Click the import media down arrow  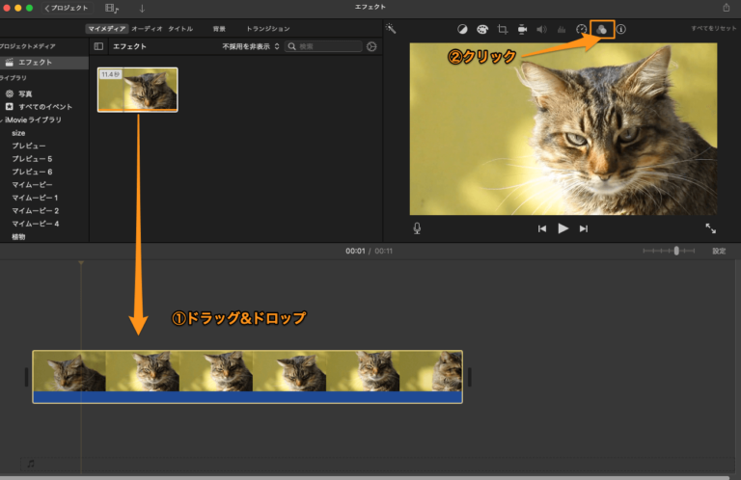pyautogui.click(x=142, y=8)
